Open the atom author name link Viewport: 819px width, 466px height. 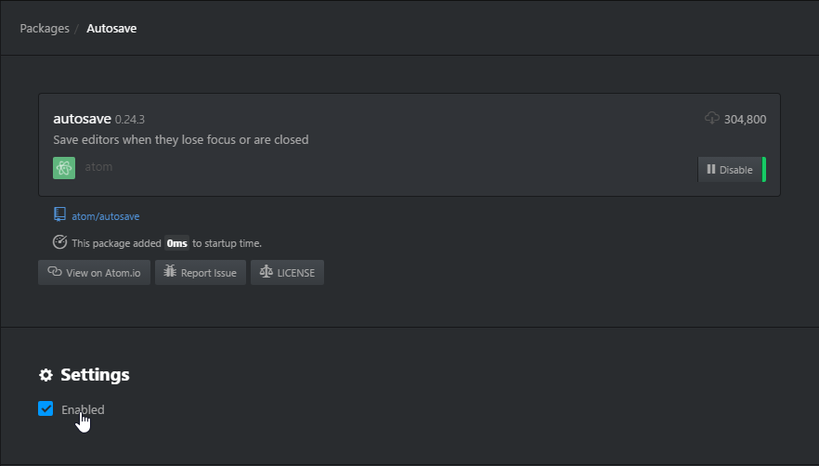click(x=98, y=167)
